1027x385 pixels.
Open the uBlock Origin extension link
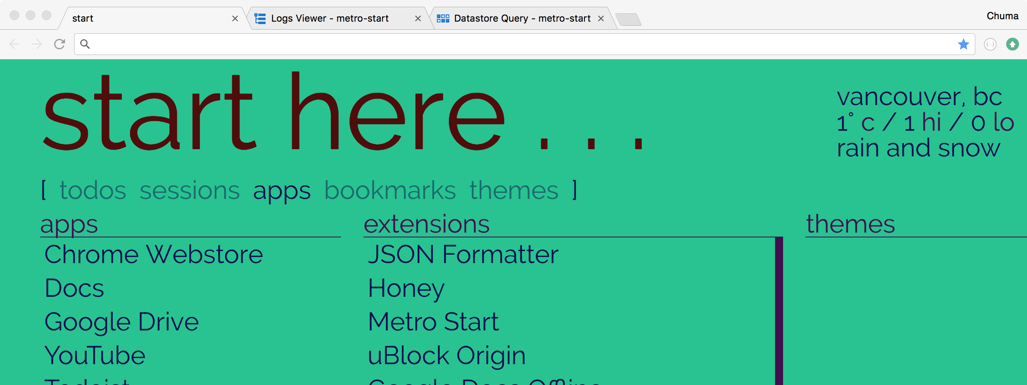(x=447, y=356)
